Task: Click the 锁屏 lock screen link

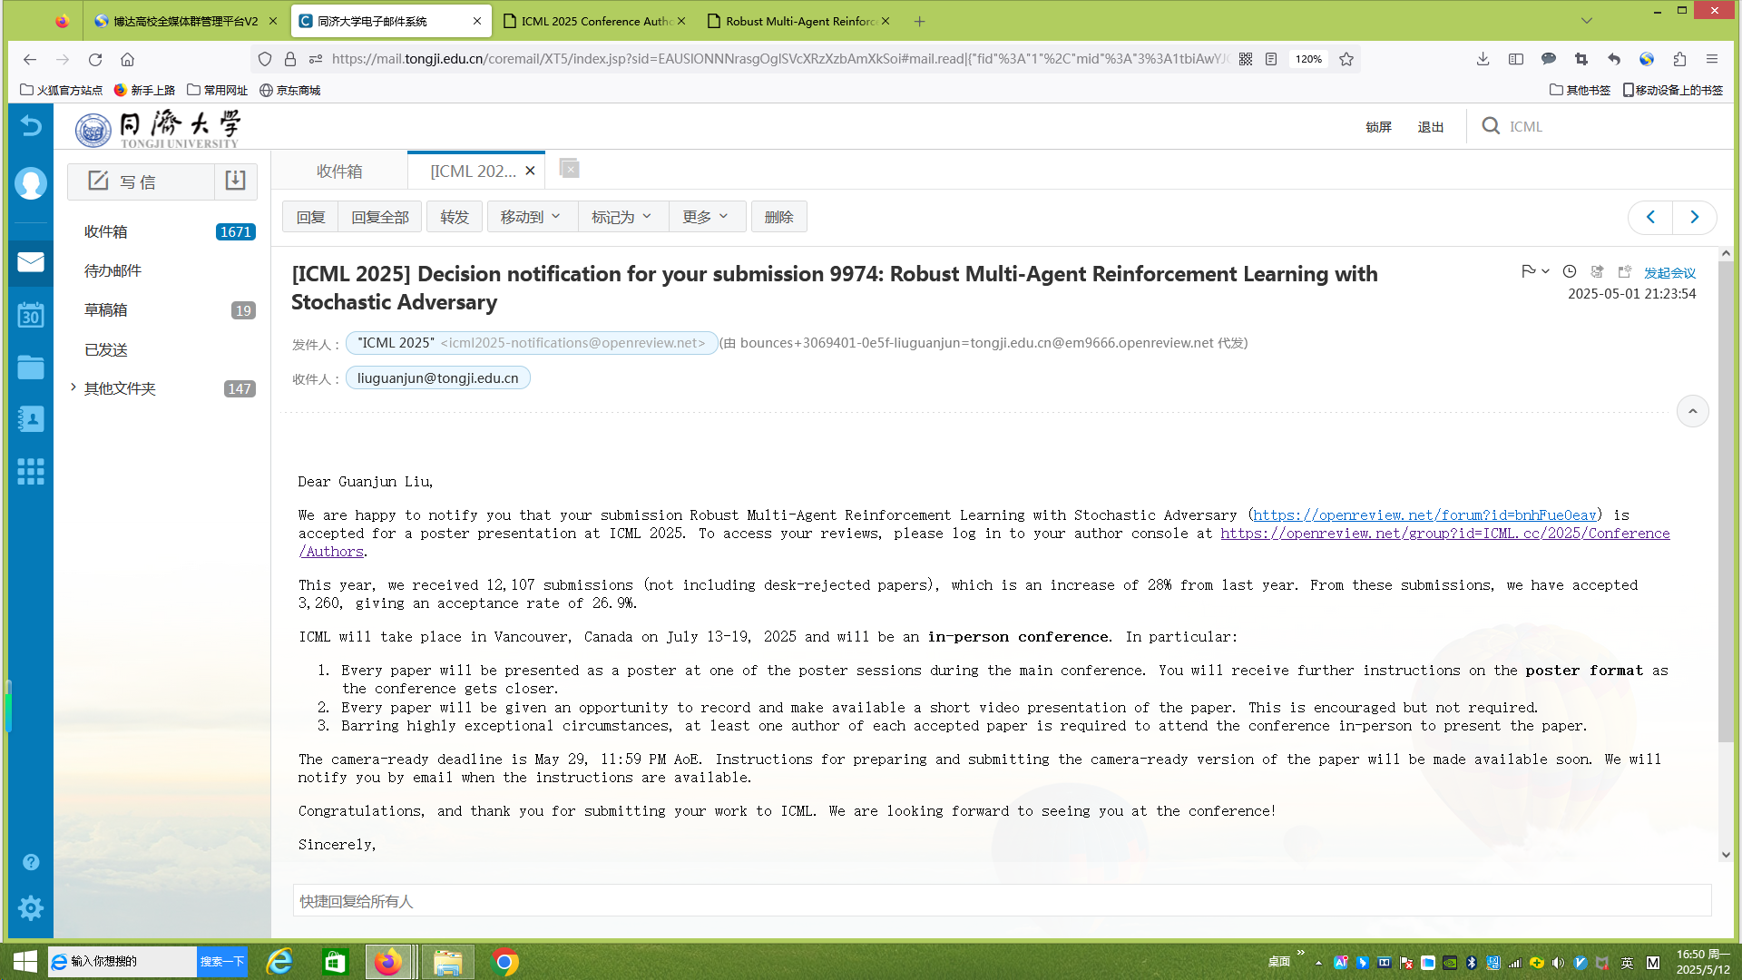Action: (1378, 126)
